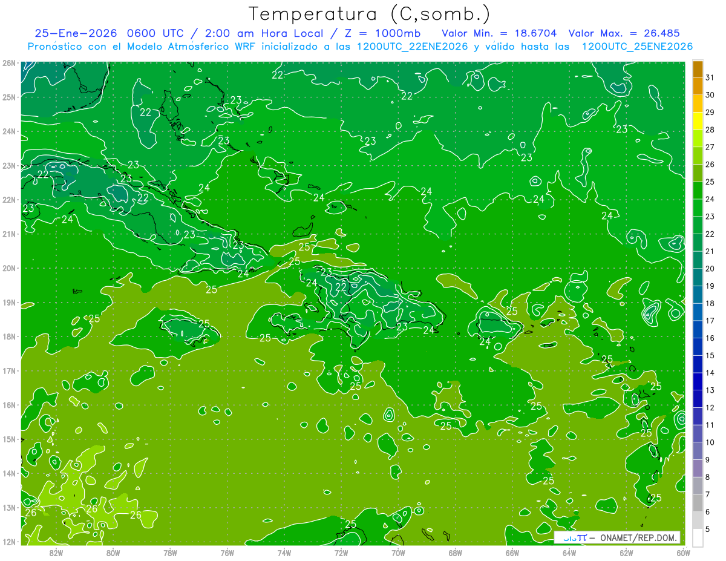Click the 23N latitude axis label
The height and width of the screenshot is (561, 726).
[x=9, y=165]
